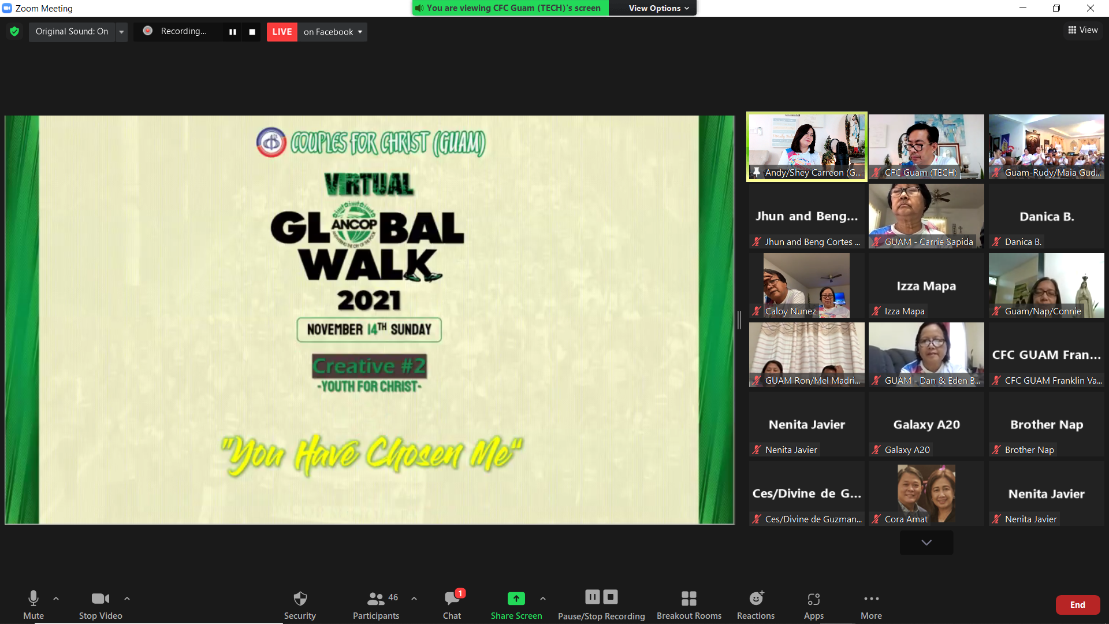The image size is (1109, 624).
Task: Select Danica B. participant tile
Action: pos(1047,216)
